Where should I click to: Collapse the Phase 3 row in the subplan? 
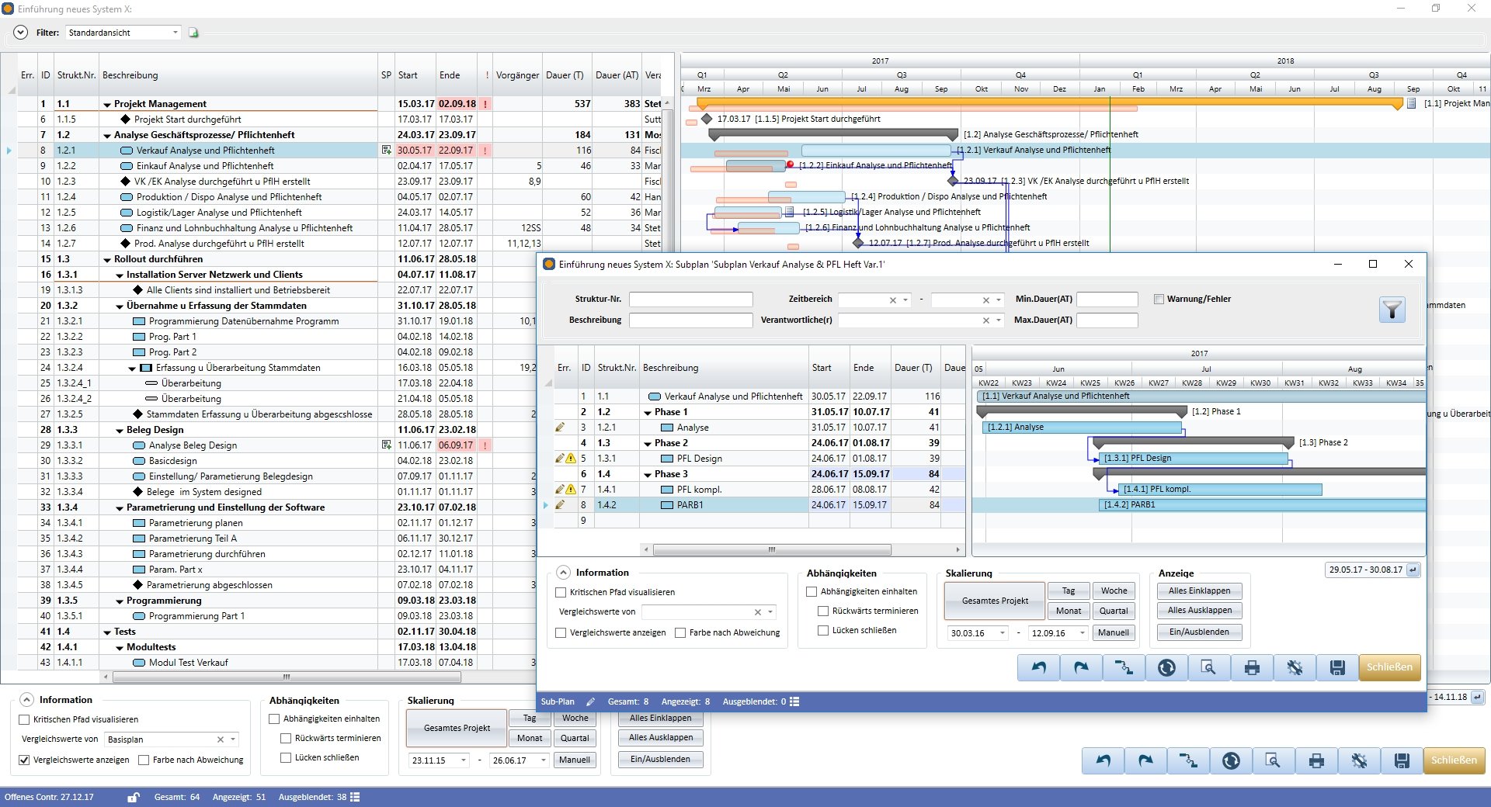click(648, 474)
